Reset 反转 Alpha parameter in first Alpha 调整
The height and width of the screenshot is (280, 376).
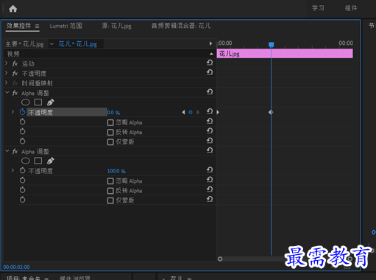[210, 130]
